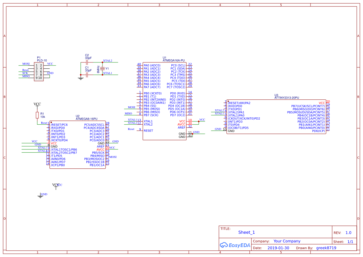Viewport: 363px width, 257px height.
Task: Click the ground symbol below capacitor C1
Action: (x=80, y=78)
